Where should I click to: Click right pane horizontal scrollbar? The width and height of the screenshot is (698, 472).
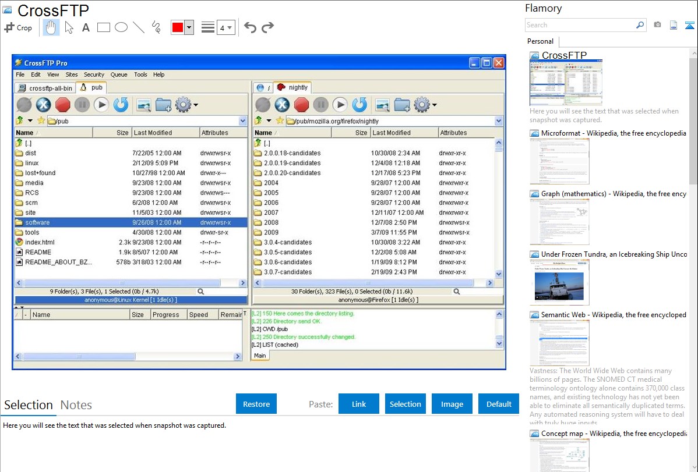373,283
